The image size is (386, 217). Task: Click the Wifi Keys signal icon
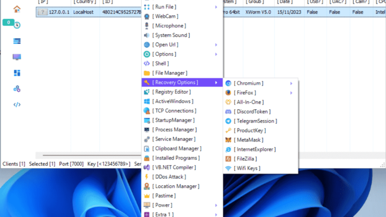click(x=228, y=168)
